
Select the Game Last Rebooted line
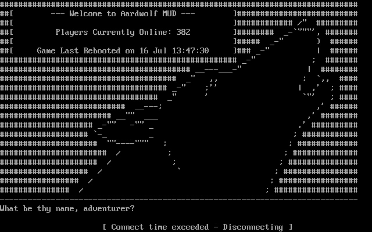pos(123,50)
